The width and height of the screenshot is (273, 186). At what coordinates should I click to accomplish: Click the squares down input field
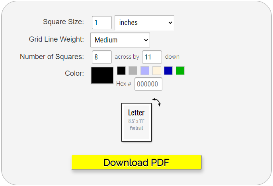click(x=152, y=57)
